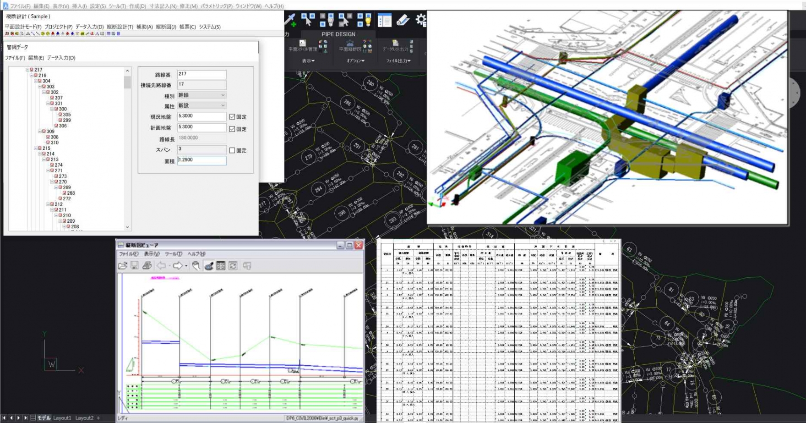Select magnifier zoom tool in viewer
This screenshot has width=806, height=423.
tap(209, 266)
